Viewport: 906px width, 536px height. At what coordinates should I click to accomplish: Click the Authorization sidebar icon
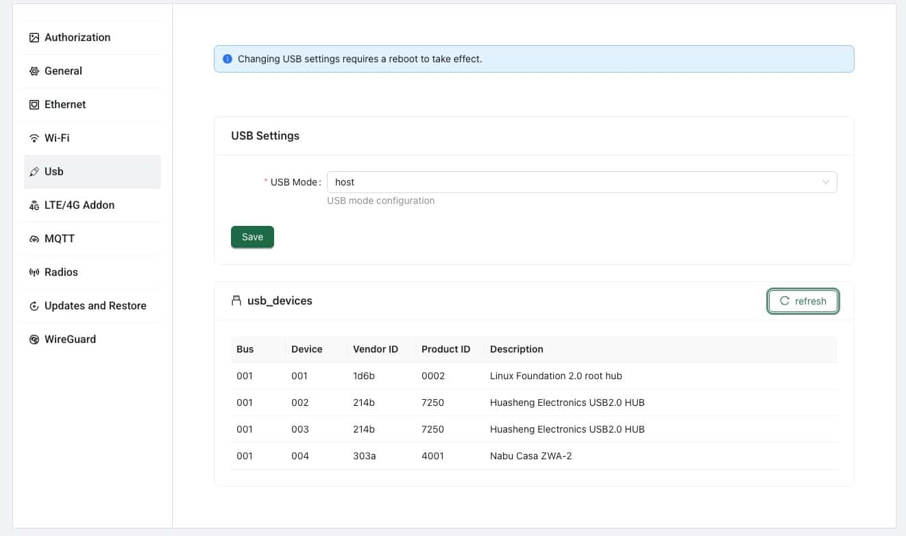(x=34, y=38)
